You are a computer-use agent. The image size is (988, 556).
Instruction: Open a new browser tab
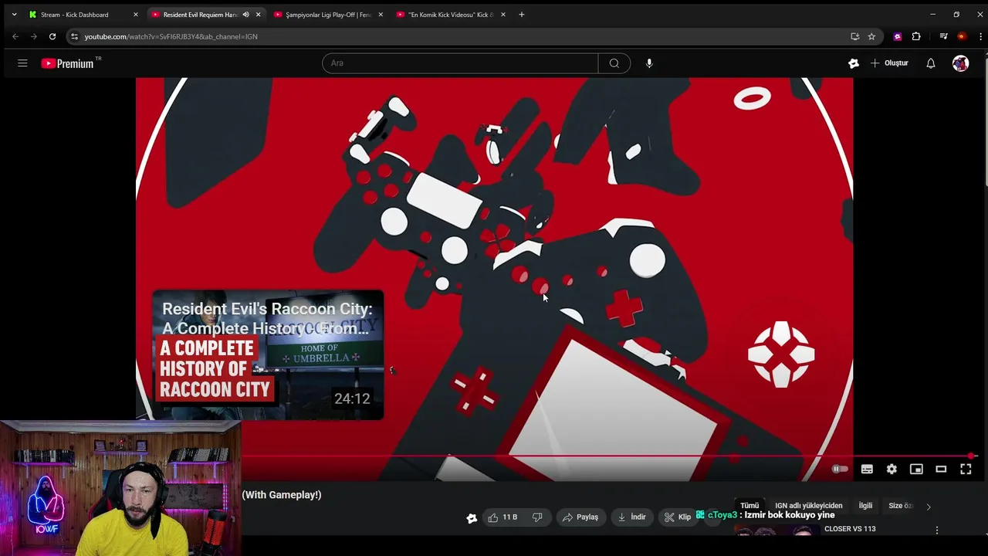pyautogui.click(x=522, y=15)
